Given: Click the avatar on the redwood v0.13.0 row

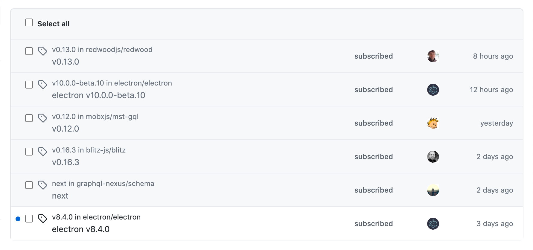Looking at the screenshot, I should [433, 56].
